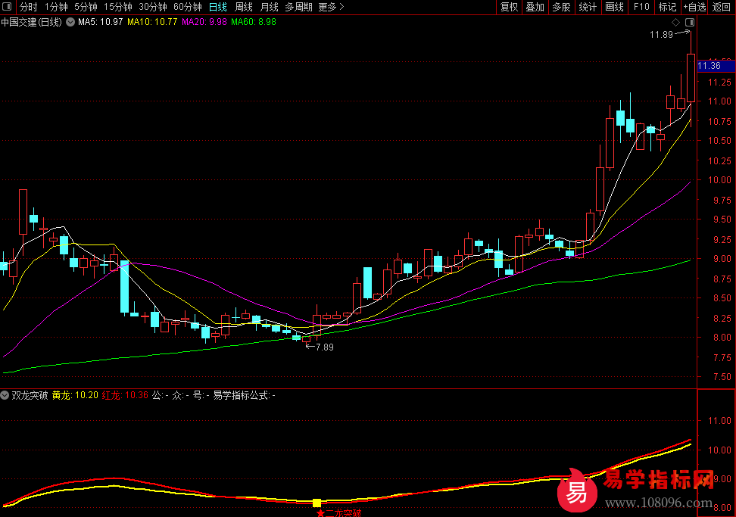Select the 日线 daily chart tab
The height and width of the screenshot is (517, 736).
[218, 7]
